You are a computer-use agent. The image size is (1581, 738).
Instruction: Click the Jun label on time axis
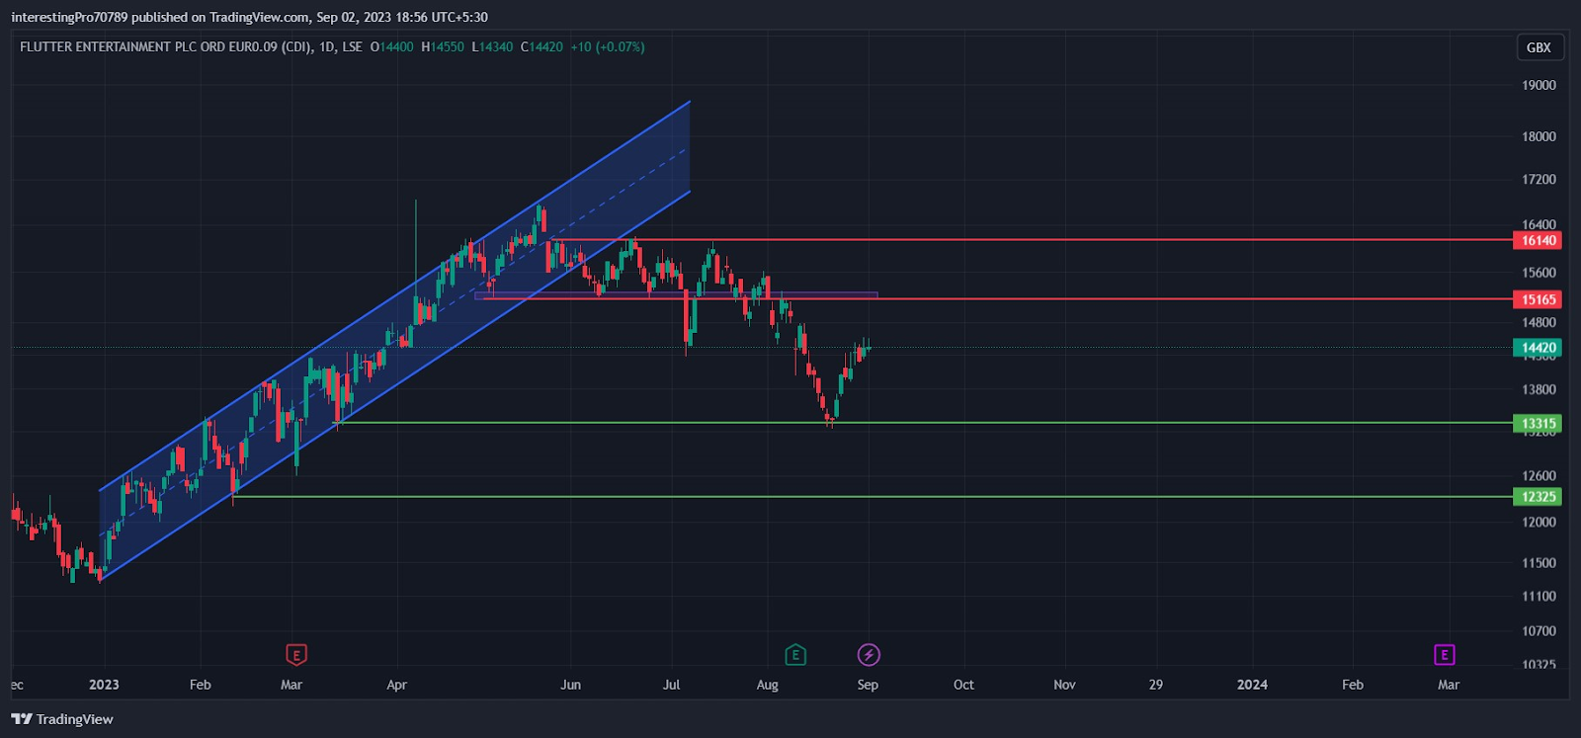tap(570, 685)
